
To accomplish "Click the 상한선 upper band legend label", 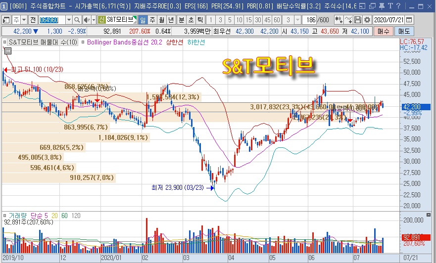I will tap(175, 42).
